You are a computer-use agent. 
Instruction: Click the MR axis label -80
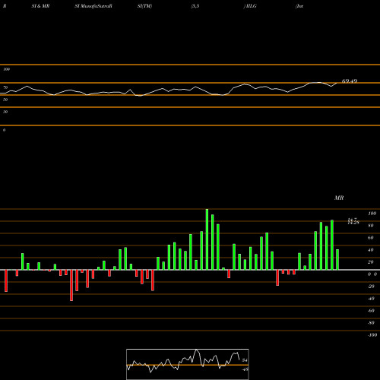371,323
